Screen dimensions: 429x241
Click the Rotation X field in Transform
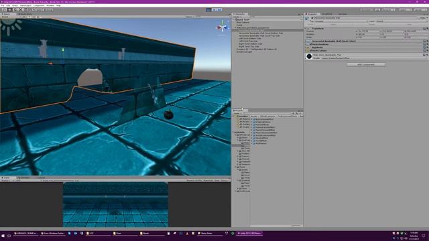tap(369, 34)
